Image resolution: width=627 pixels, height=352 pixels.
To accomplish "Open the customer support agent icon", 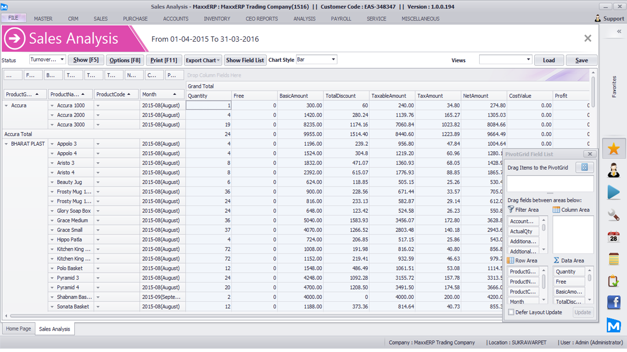I will [614, 170].
